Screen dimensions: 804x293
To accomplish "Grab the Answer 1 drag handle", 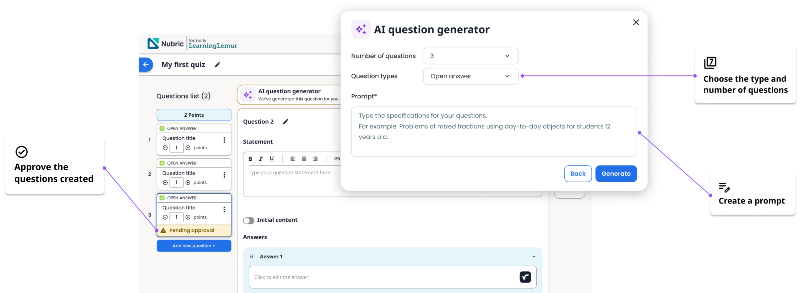I will 251,256.
